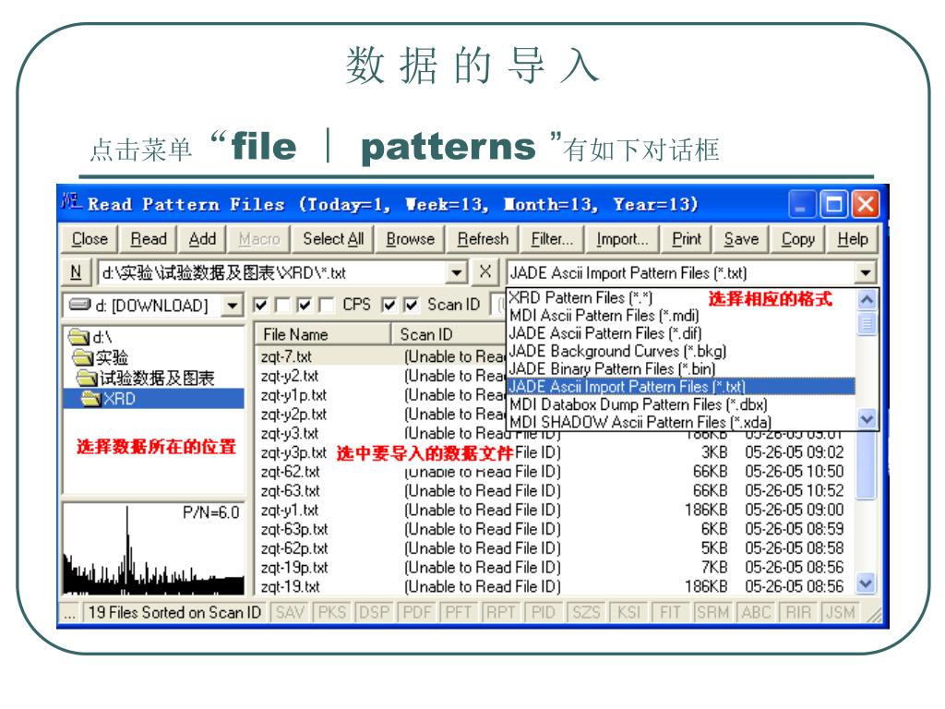Click the Read toolbar button
The width and height of the screenshot is (945, 709).
coord(149,239)
